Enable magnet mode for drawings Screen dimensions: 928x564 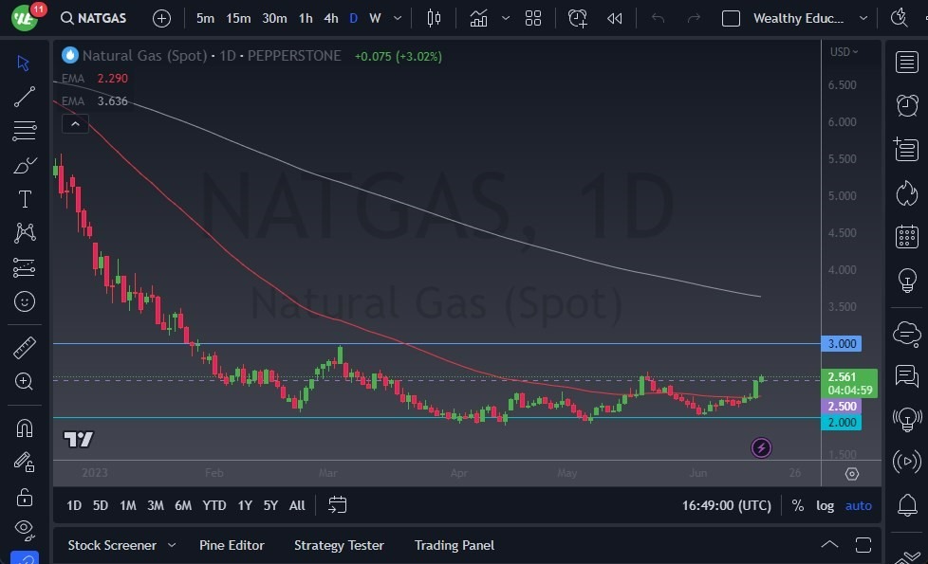(25, 428)
